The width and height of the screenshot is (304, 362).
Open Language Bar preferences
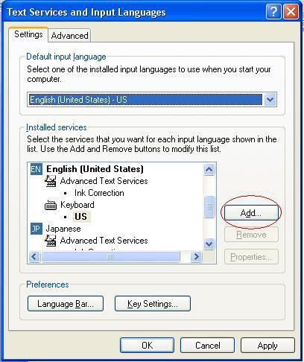(66, 304)
